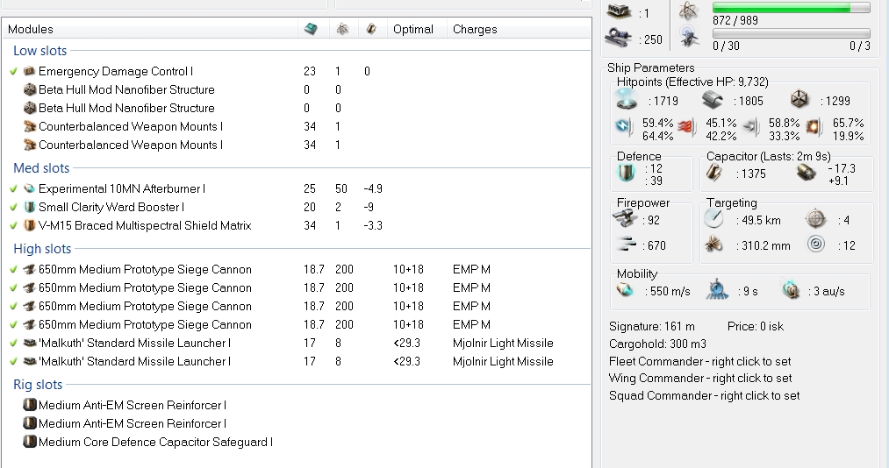Click the thermal resistance flame icon
Screen dimensions: 889x468
coord(686,129)
